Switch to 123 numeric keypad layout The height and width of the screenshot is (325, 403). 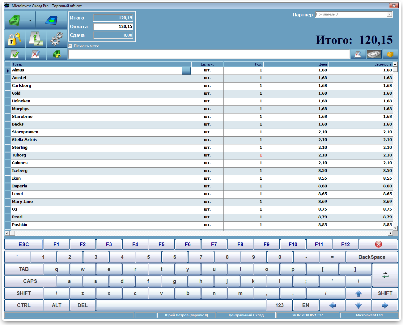point(279,305)
